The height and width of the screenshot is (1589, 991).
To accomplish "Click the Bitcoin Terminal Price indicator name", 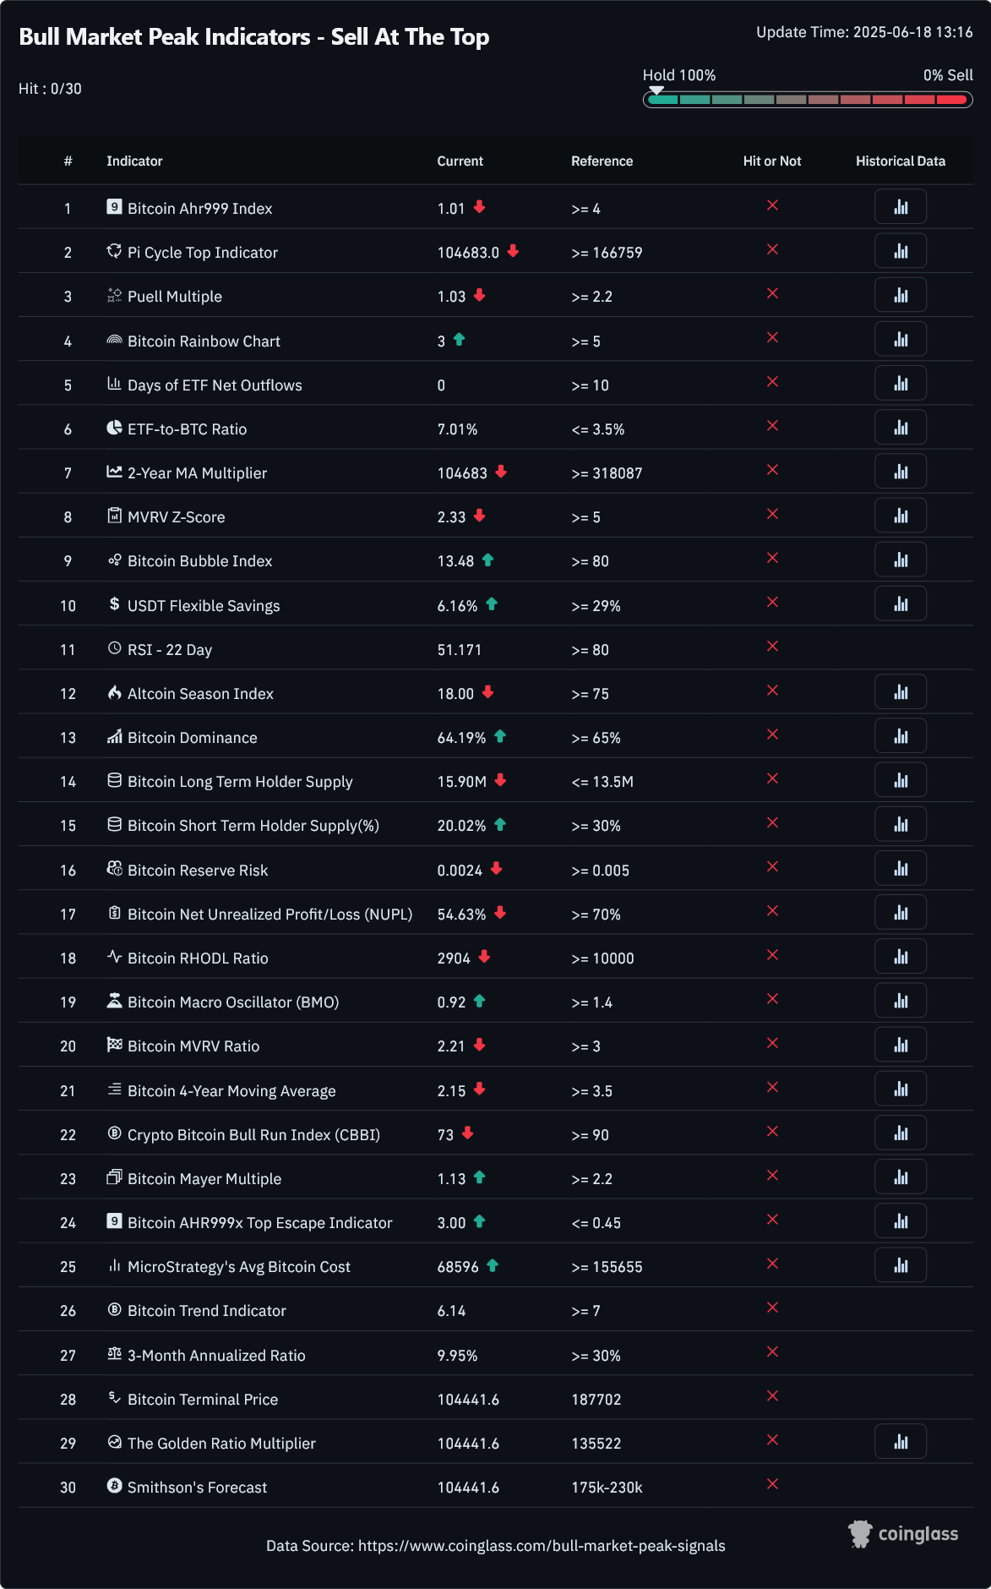I will [203, 1400].
